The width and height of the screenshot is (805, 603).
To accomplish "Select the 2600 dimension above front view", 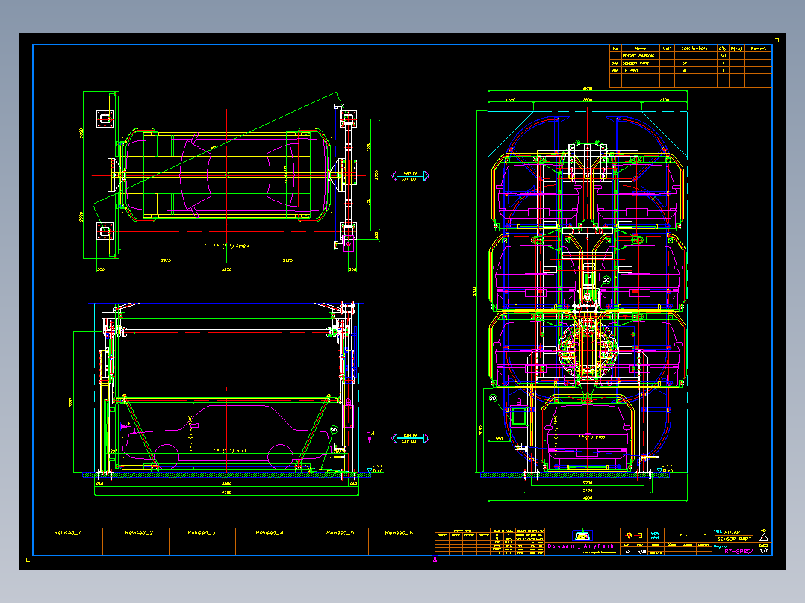I will (x=587, y=99).
